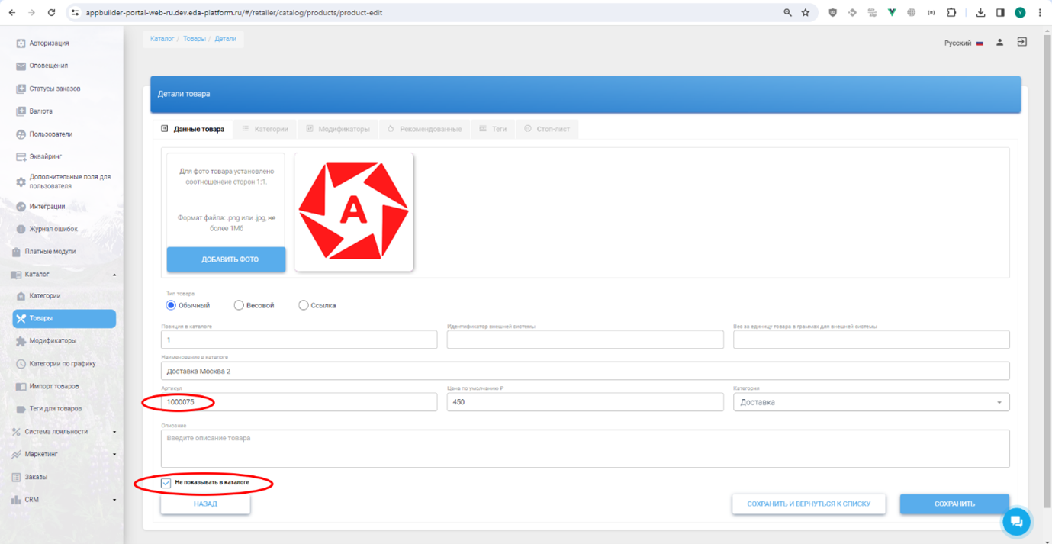This screenshot has width=1052, height=544.
Task: Expand the Система лояльности section
Action: click(x=64, y=432)
